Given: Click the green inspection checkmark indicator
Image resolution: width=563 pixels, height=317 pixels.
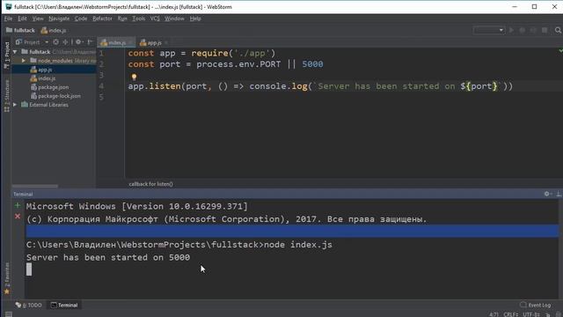Looking at the screenshot, I should [560, 51].
